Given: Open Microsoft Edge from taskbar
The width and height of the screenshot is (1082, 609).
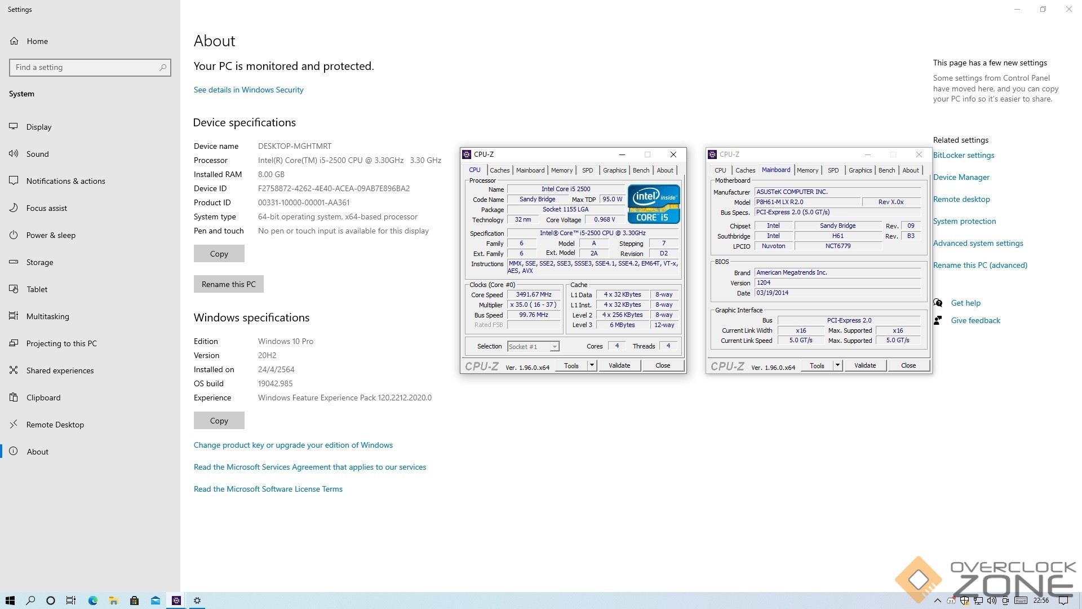Looking at the screenshot, I should (x=92, y=601).
